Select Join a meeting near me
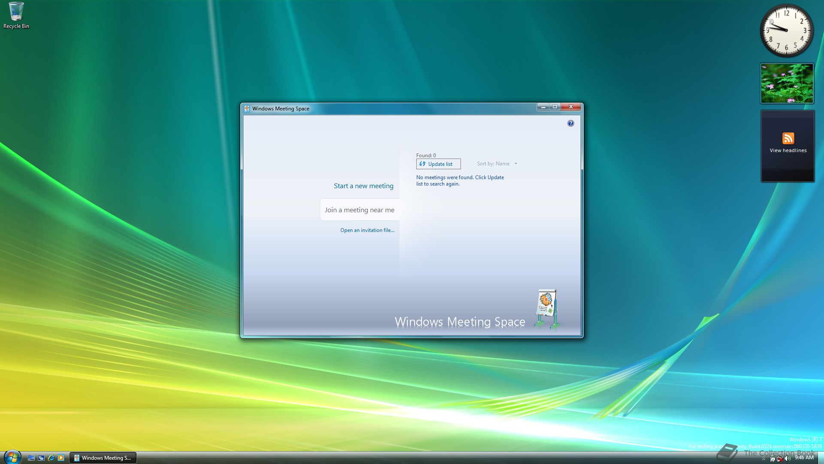Viewport: 824px width, 464px height. pyautogui.click(x=360, y=210)
